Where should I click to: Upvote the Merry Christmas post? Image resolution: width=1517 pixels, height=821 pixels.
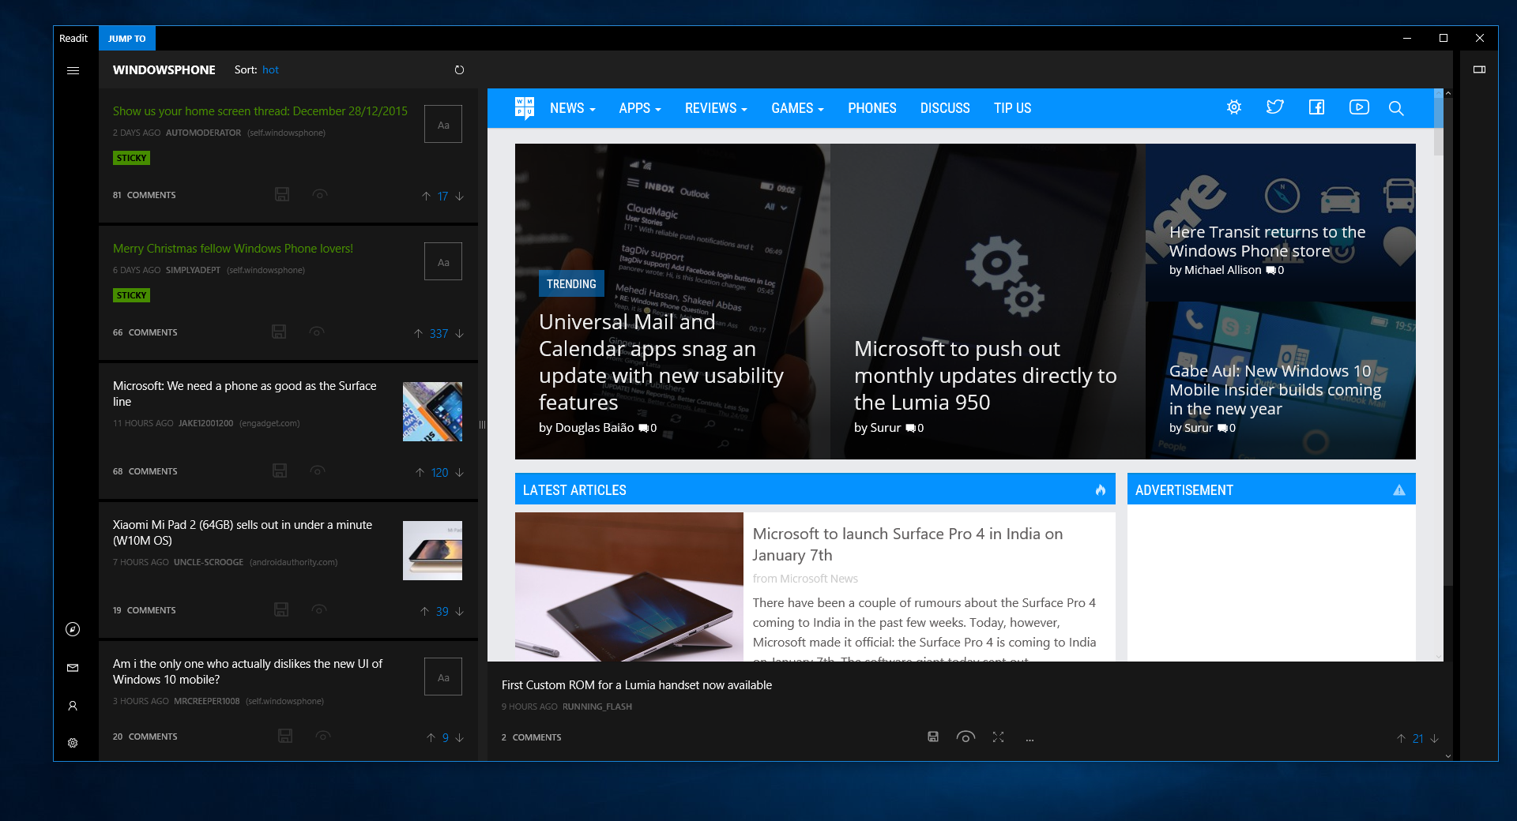[418, 333]
